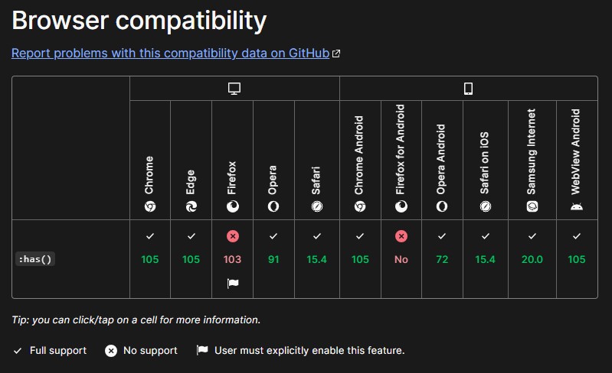Click the No support legend icon
Screen dimensions: 612x373
click(x=111, y=351)
